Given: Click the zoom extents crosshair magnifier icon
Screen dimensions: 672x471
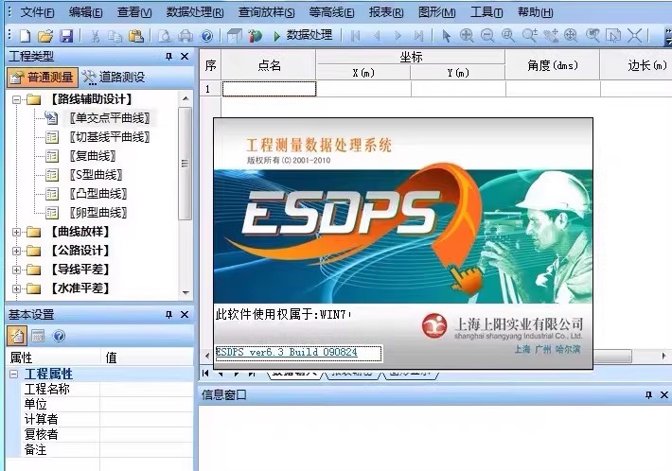Looking at the screenshot, I should (x=572, y=36).
